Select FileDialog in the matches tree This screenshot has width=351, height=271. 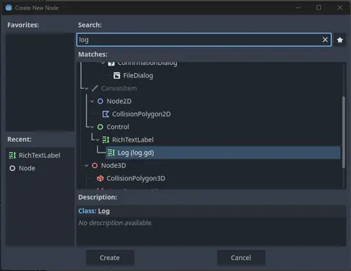click(138, 75)
